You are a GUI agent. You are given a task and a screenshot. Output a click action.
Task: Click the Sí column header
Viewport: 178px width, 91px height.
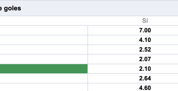(145, 21)
